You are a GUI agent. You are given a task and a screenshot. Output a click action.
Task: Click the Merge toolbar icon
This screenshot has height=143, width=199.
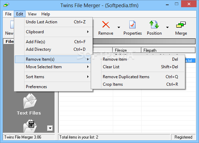point(181,25)
